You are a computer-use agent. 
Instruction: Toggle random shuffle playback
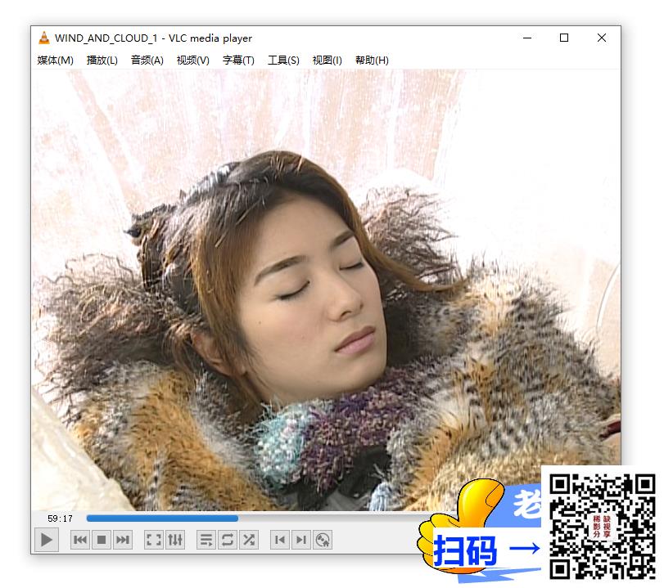[x=249, y=540]
